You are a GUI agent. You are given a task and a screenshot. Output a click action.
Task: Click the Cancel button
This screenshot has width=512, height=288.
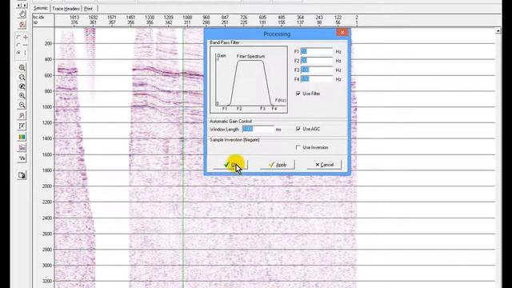coord(324,165)
